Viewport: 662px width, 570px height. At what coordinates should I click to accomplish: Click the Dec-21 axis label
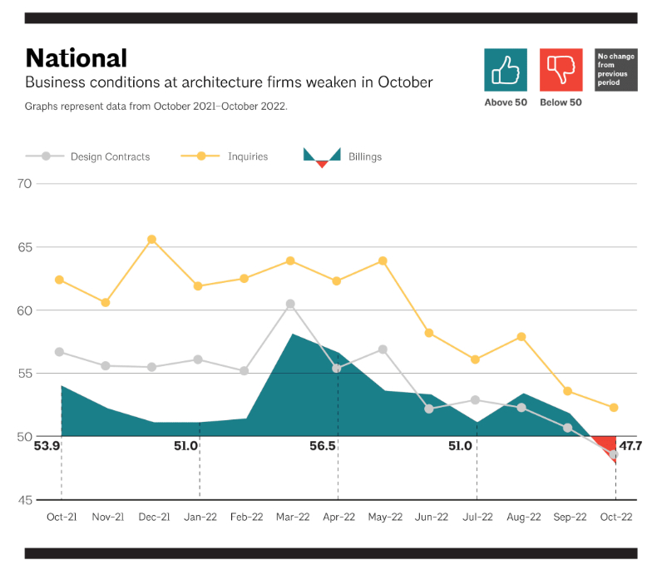click(x=154, y=517)
